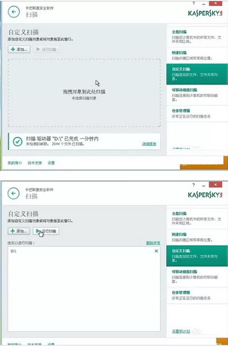Close the window with the drag-and-drop area

pyautogui.click(x=215, y=3)
